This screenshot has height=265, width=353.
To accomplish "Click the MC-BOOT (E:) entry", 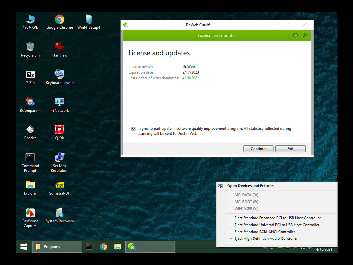I will 246,202.
